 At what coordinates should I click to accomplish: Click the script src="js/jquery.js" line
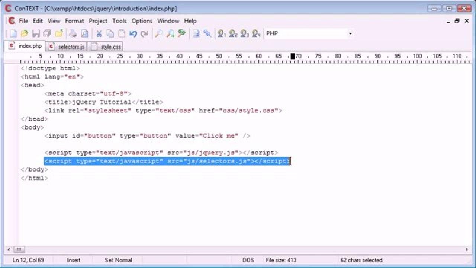coord(161,153)
